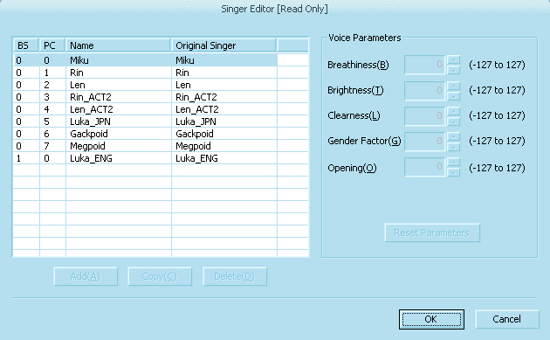Select Gackpoid in the Name column
This screenshot has height=340, width=550.
(x=89, y=134)
